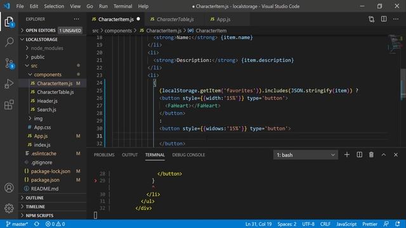Click CRLF end of line setting

click(x=325, y=224)
